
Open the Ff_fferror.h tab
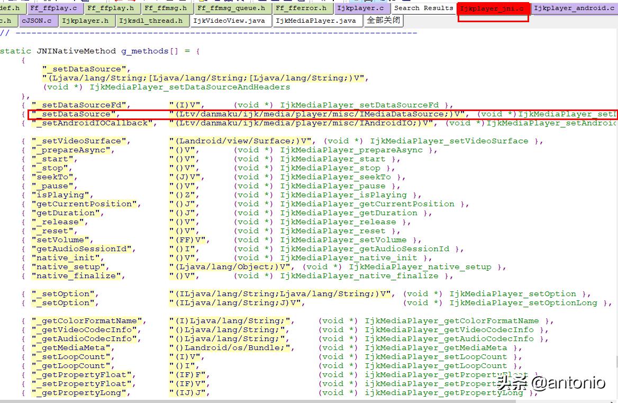(x=302, y=8)
